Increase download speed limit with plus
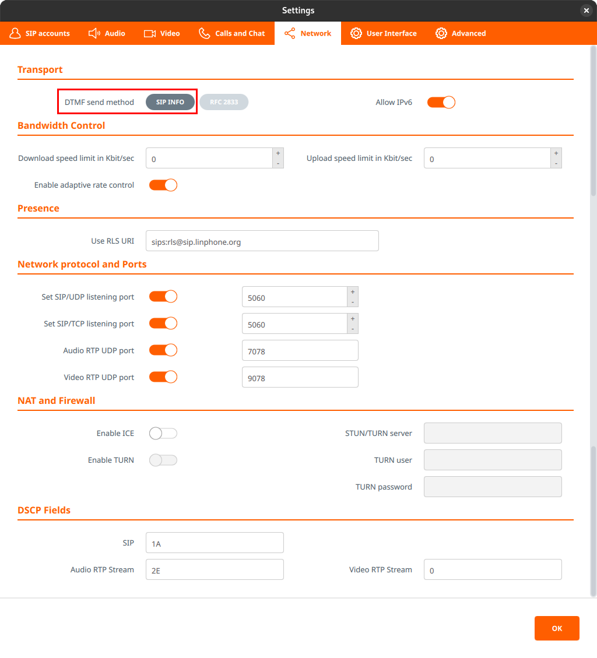 (x=278, y=153)
